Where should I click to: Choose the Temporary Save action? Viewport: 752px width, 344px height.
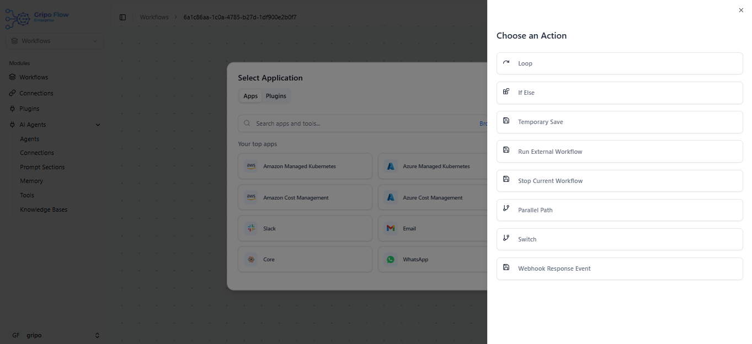pyautogui.click(x=620, y=122)
